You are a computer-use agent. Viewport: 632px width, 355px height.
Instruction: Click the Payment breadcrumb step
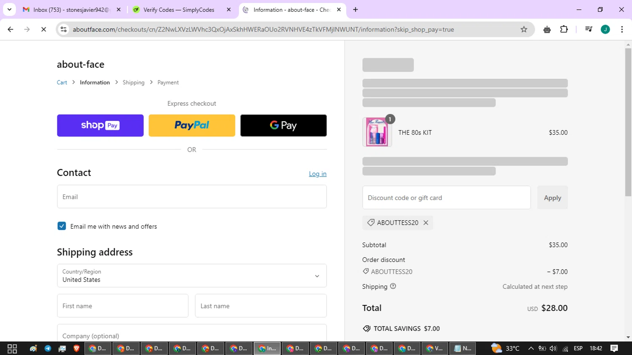168,83
